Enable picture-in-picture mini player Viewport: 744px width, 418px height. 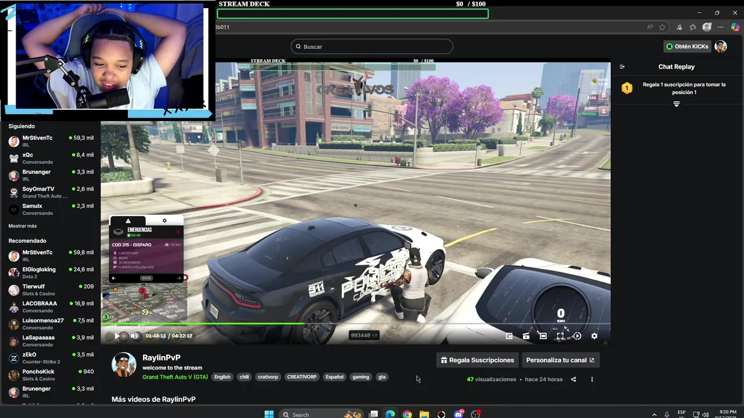[509, 336]
